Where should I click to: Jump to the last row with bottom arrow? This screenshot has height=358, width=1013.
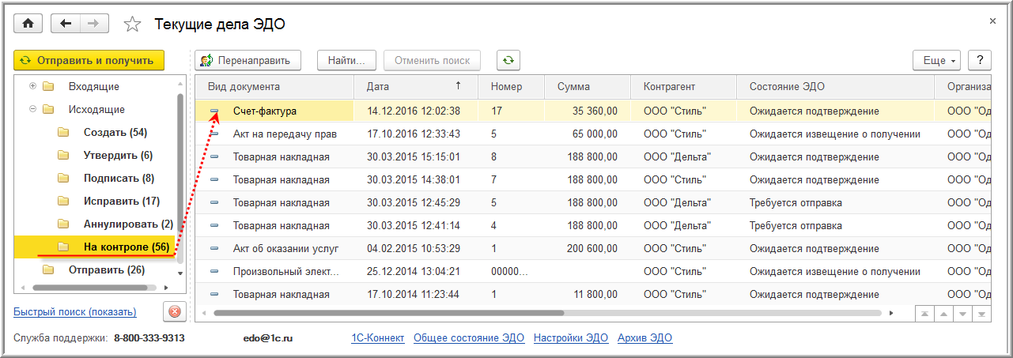(982, 314)
